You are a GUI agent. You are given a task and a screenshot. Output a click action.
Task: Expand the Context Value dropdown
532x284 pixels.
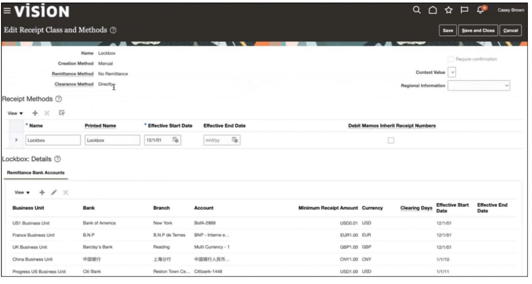coord(452,73)
